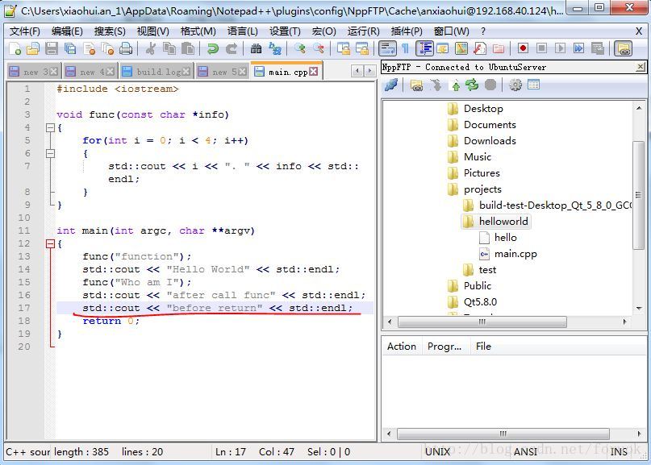Click the Print toolbar icon
The height and width of the screenshot is (465, 651).
[125, 49]
